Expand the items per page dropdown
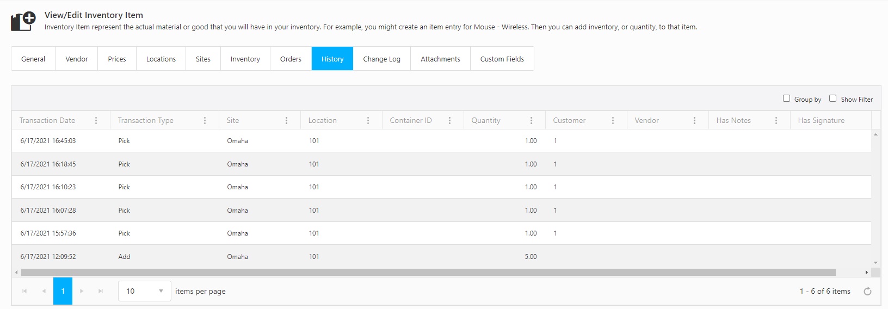The image size is (888, 309). [161, 292]
